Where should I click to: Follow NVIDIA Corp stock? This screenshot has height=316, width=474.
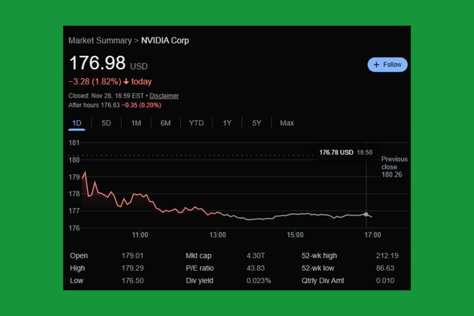[x=387, y=64]
